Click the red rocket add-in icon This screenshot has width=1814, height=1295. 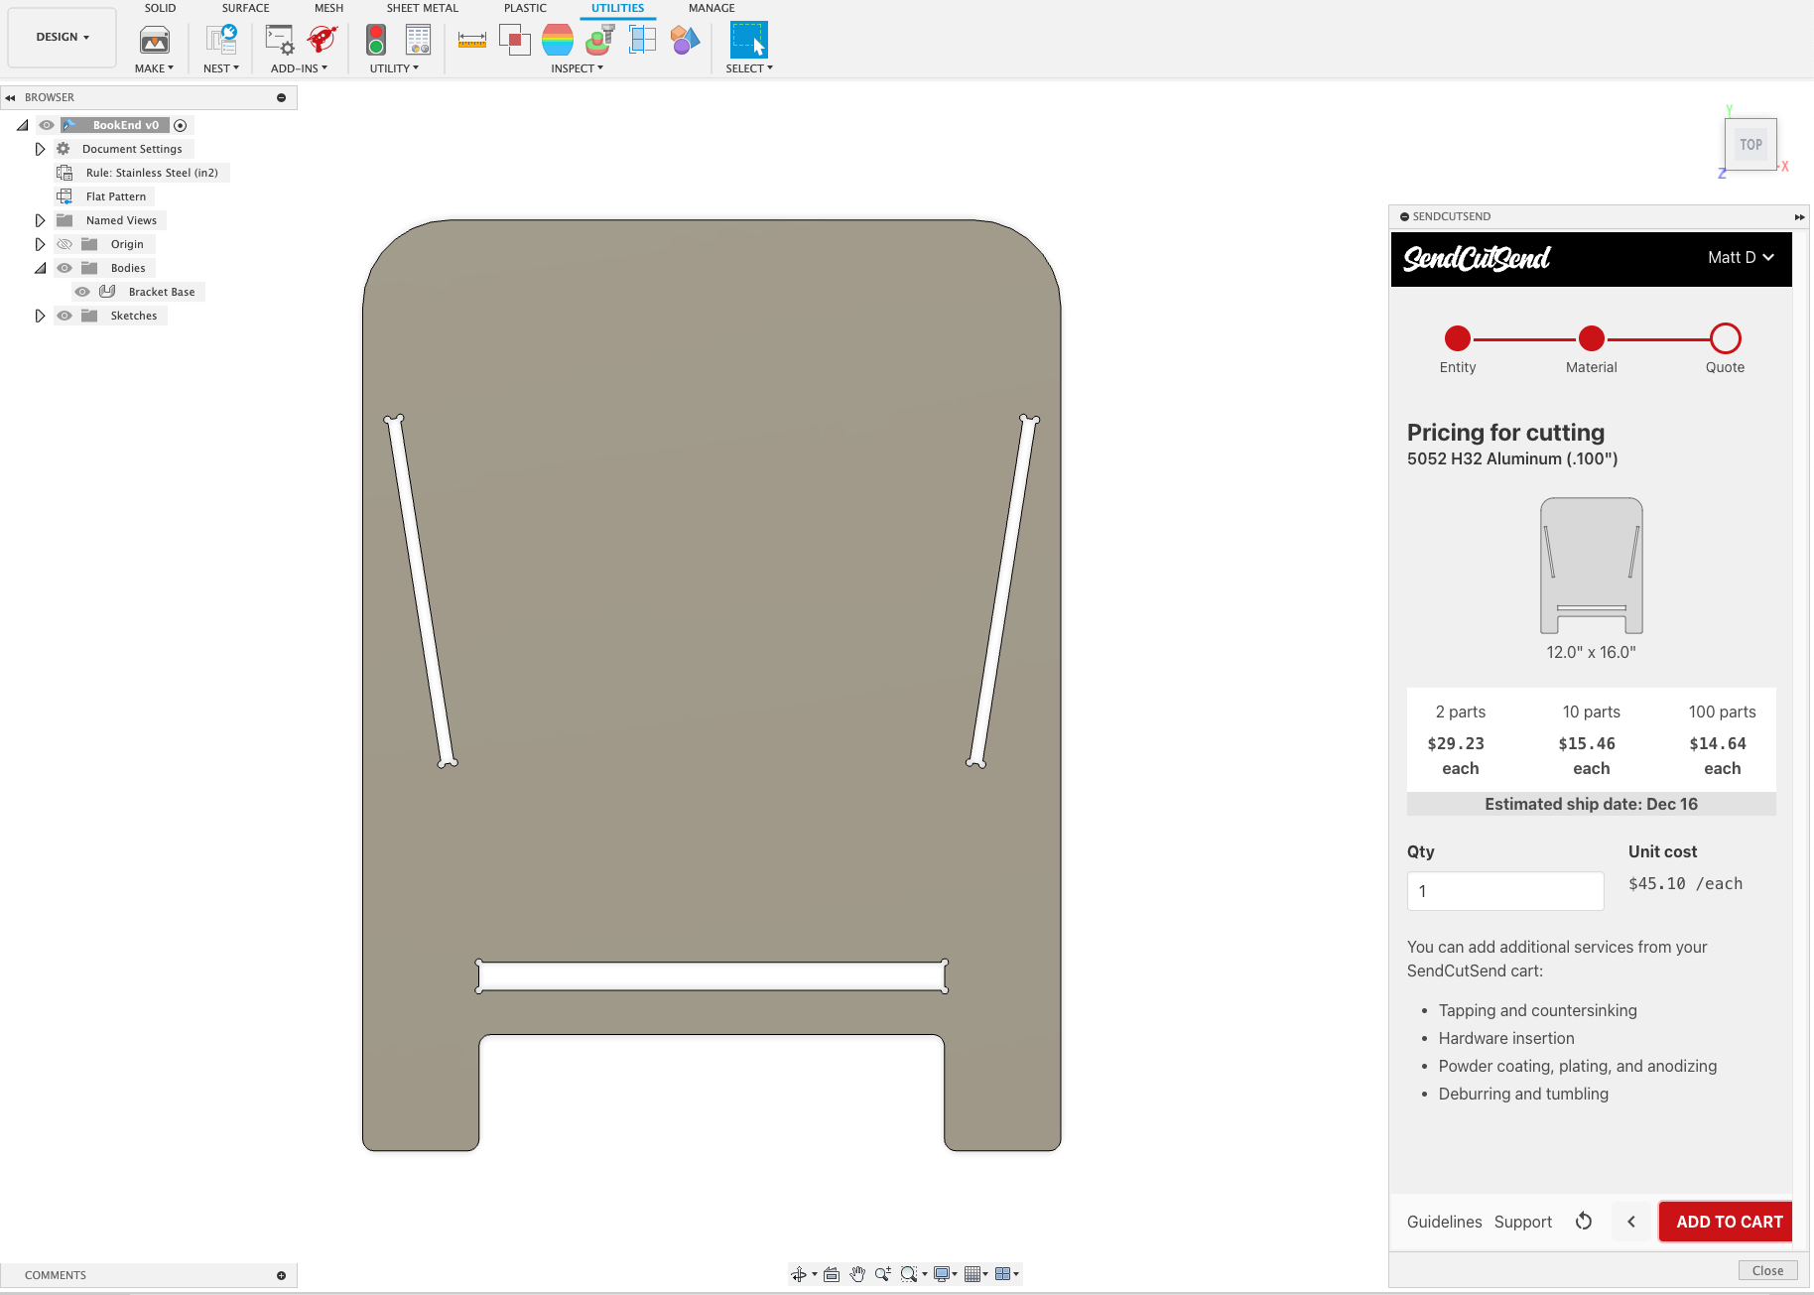click(x=322, y=40)
